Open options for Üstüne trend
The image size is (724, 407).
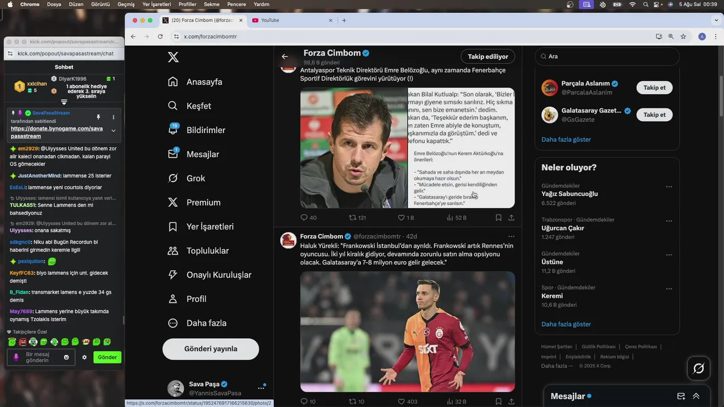669,255
